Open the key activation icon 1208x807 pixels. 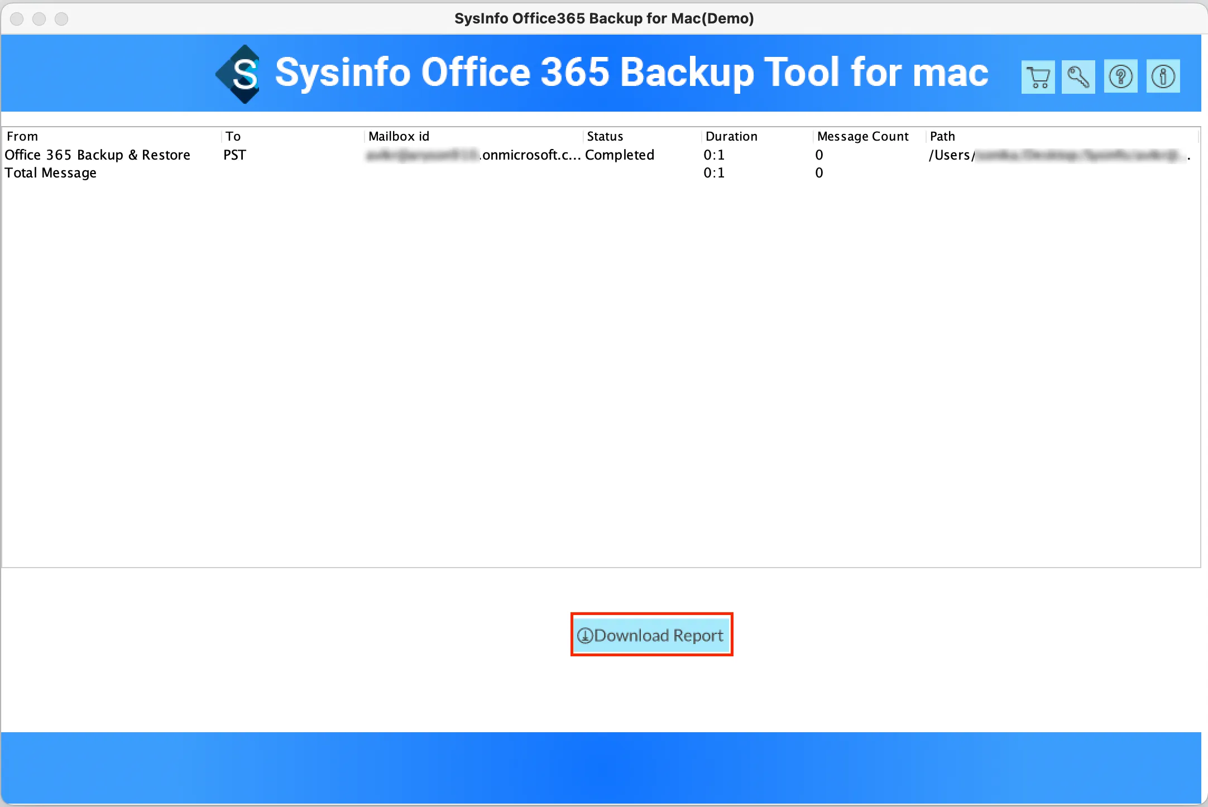point(1078,77)
